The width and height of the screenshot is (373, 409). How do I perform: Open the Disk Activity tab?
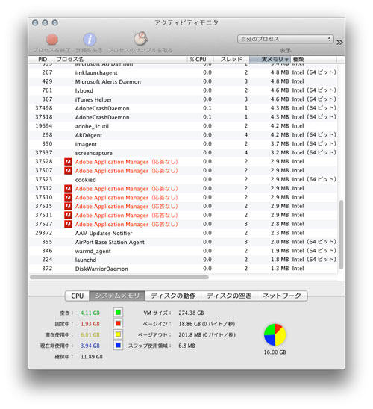point(173,296)
